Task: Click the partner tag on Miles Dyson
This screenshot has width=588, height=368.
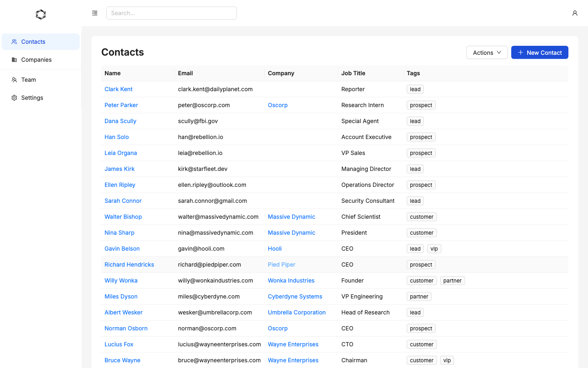Action: tap(419, 296)
